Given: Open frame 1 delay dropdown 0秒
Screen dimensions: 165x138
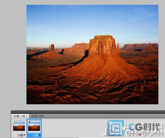Looking at the screenshot, I should tap(21, 135).
